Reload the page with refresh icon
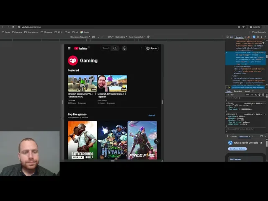 13,27
